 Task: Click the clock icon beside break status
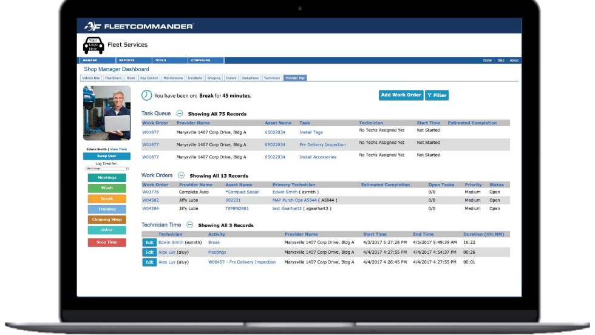click(146, 95)
